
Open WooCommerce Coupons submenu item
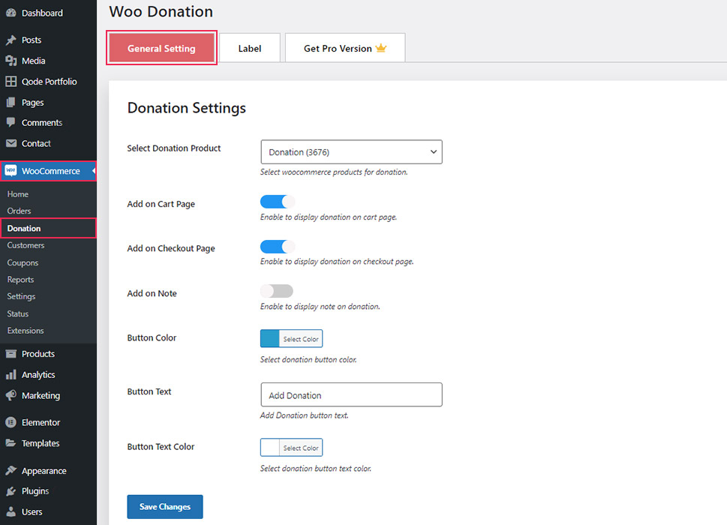pyautogui.click(x=23, y=262)
